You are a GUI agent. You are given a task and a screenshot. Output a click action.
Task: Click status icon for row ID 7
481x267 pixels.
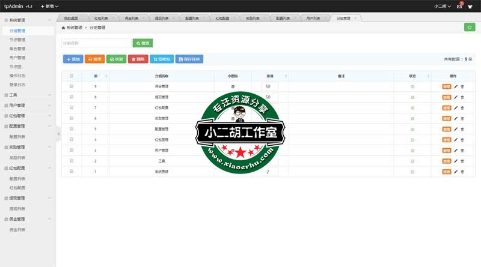[412, 108]
